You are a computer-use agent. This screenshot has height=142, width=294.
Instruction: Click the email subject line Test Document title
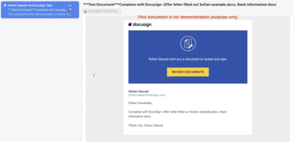pos(180,5)
